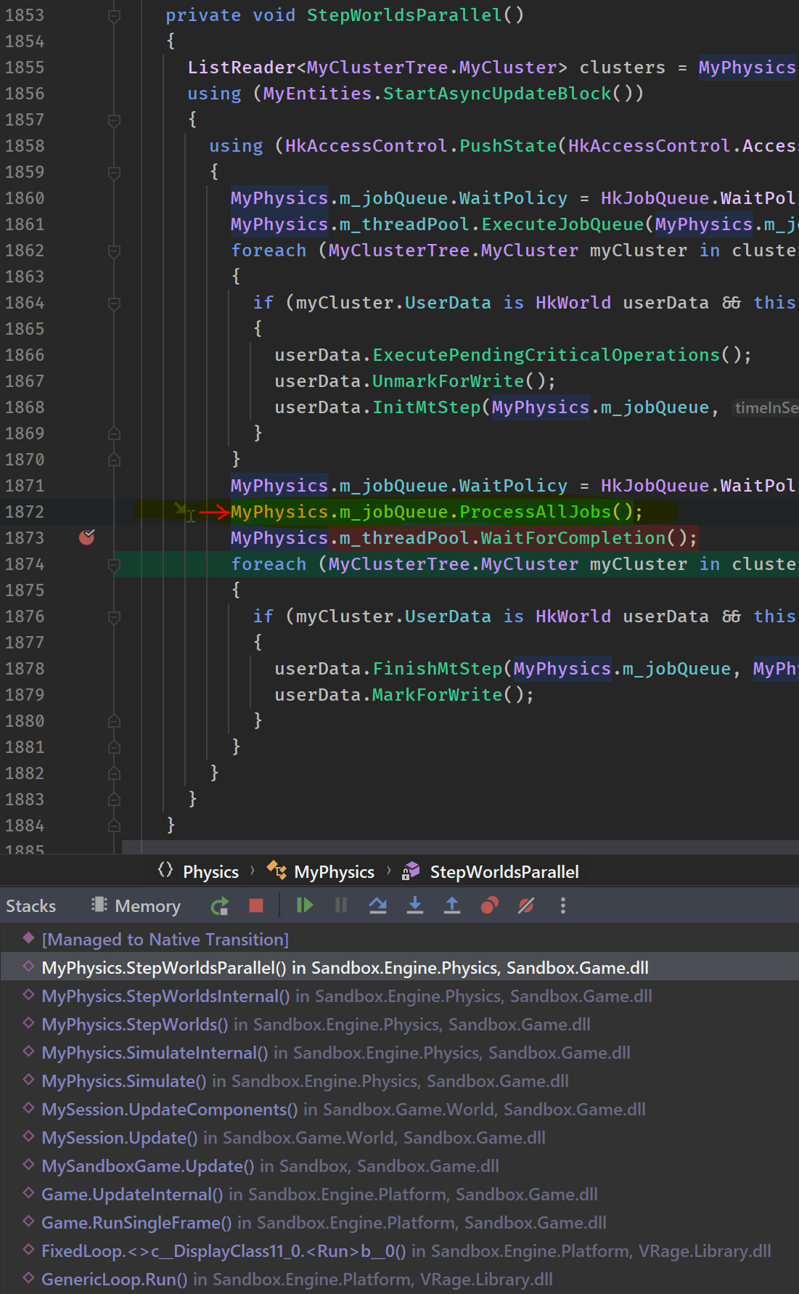Viewport: 799px width, 1294px height.
Task: Stop the debugging session
Action: coord(256,906)
